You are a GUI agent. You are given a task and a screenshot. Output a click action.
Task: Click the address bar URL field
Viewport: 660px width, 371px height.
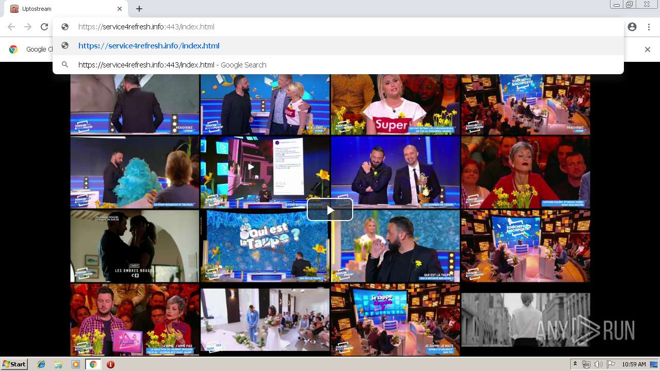tap(338, 27)
